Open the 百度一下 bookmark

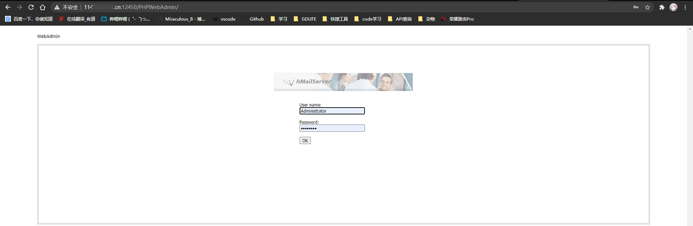pyautogui.click(x=29, y=19)
